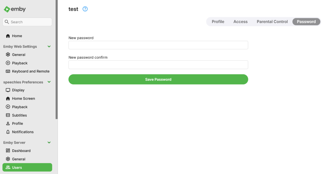This screenshot has height=174, width=330.
Task: Click the Subtitles CC icon
Action: [8, 115]
